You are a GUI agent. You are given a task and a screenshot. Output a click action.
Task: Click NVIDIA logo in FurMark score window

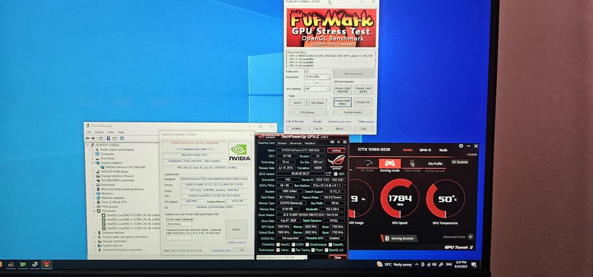coord(240,152)
